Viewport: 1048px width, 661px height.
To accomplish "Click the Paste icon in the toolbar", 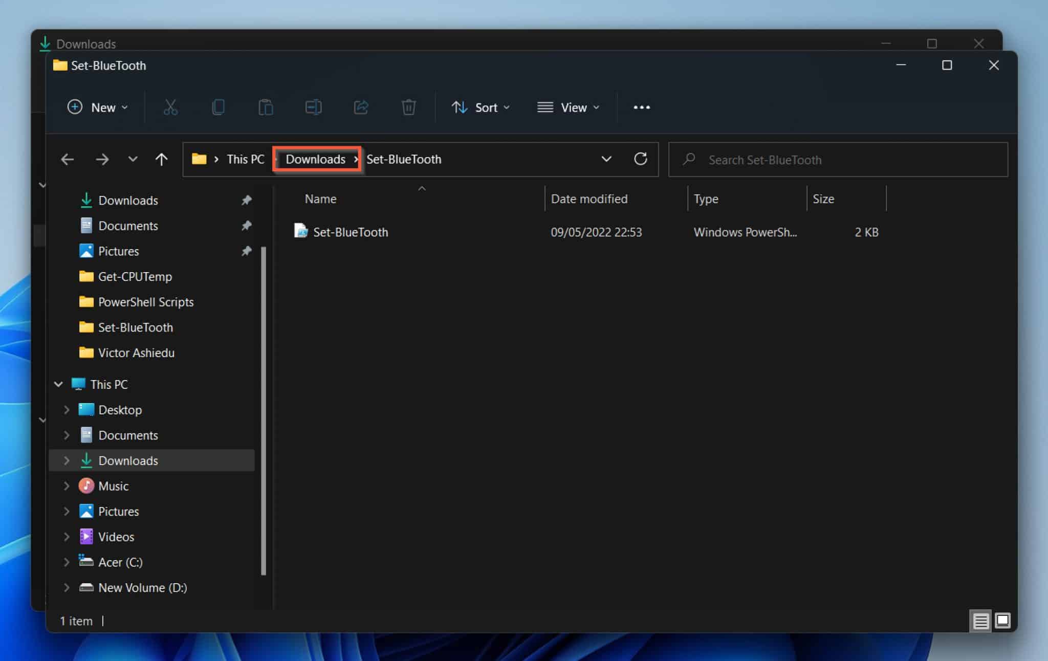I will pyautogui.click(x=266, y=107).
